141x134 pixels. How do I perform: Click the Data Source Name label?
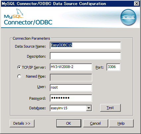tap(30, 46)
